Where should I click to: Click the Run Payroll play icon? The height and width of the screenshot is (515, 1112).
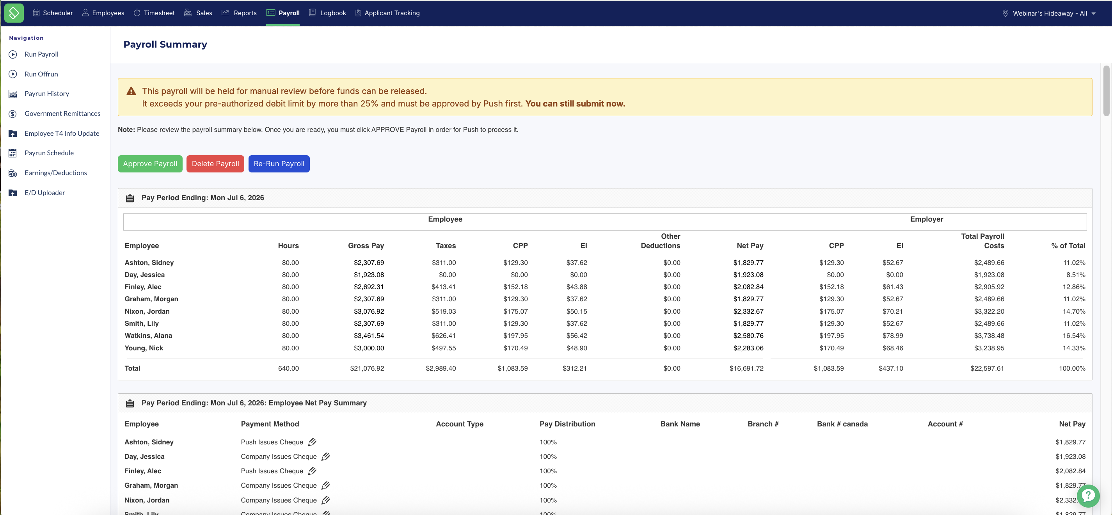pyautogui.click(x=13, y=54)
